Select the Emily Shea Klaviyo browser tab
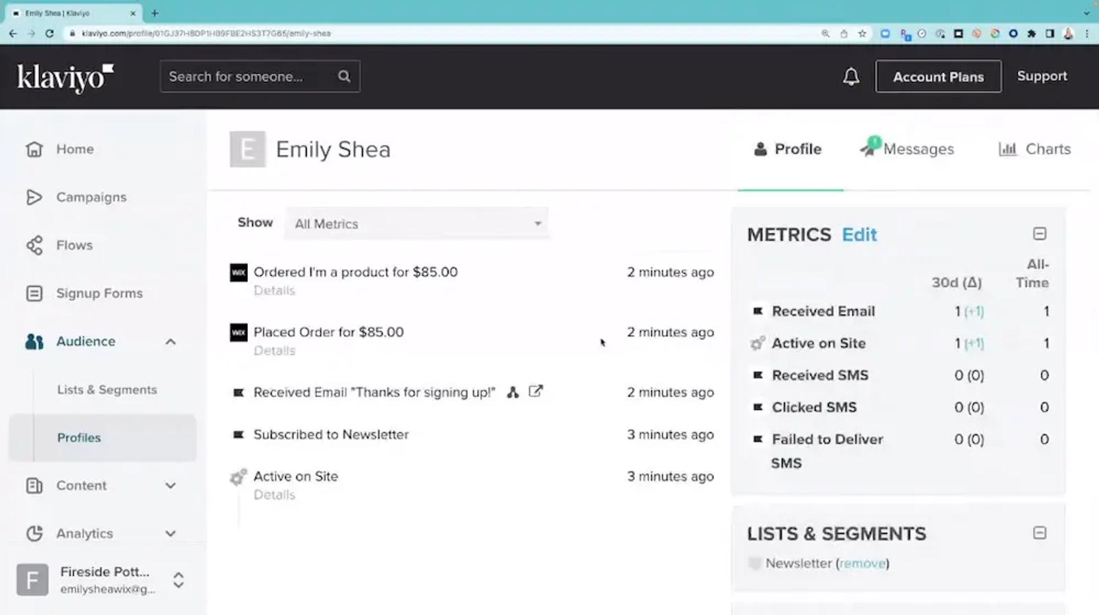Image resolution: width=1099 pixels, height=615 pixels. pos(74,13)
